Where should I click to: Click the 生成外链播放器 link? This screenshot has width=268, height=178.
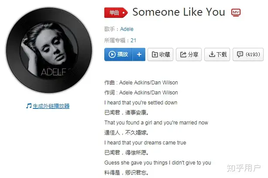pyautogui.click(x=51, y=106)
